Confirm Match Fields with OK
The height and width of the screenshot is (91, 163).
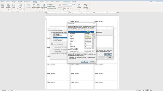coord(84,62)
